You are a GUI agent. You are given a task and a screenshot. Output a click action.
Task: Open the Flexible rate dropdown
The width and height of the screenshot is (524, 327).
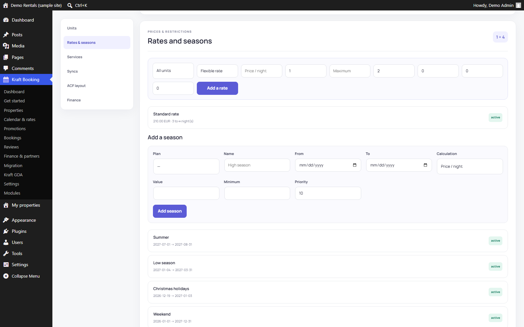click(217, 71)
